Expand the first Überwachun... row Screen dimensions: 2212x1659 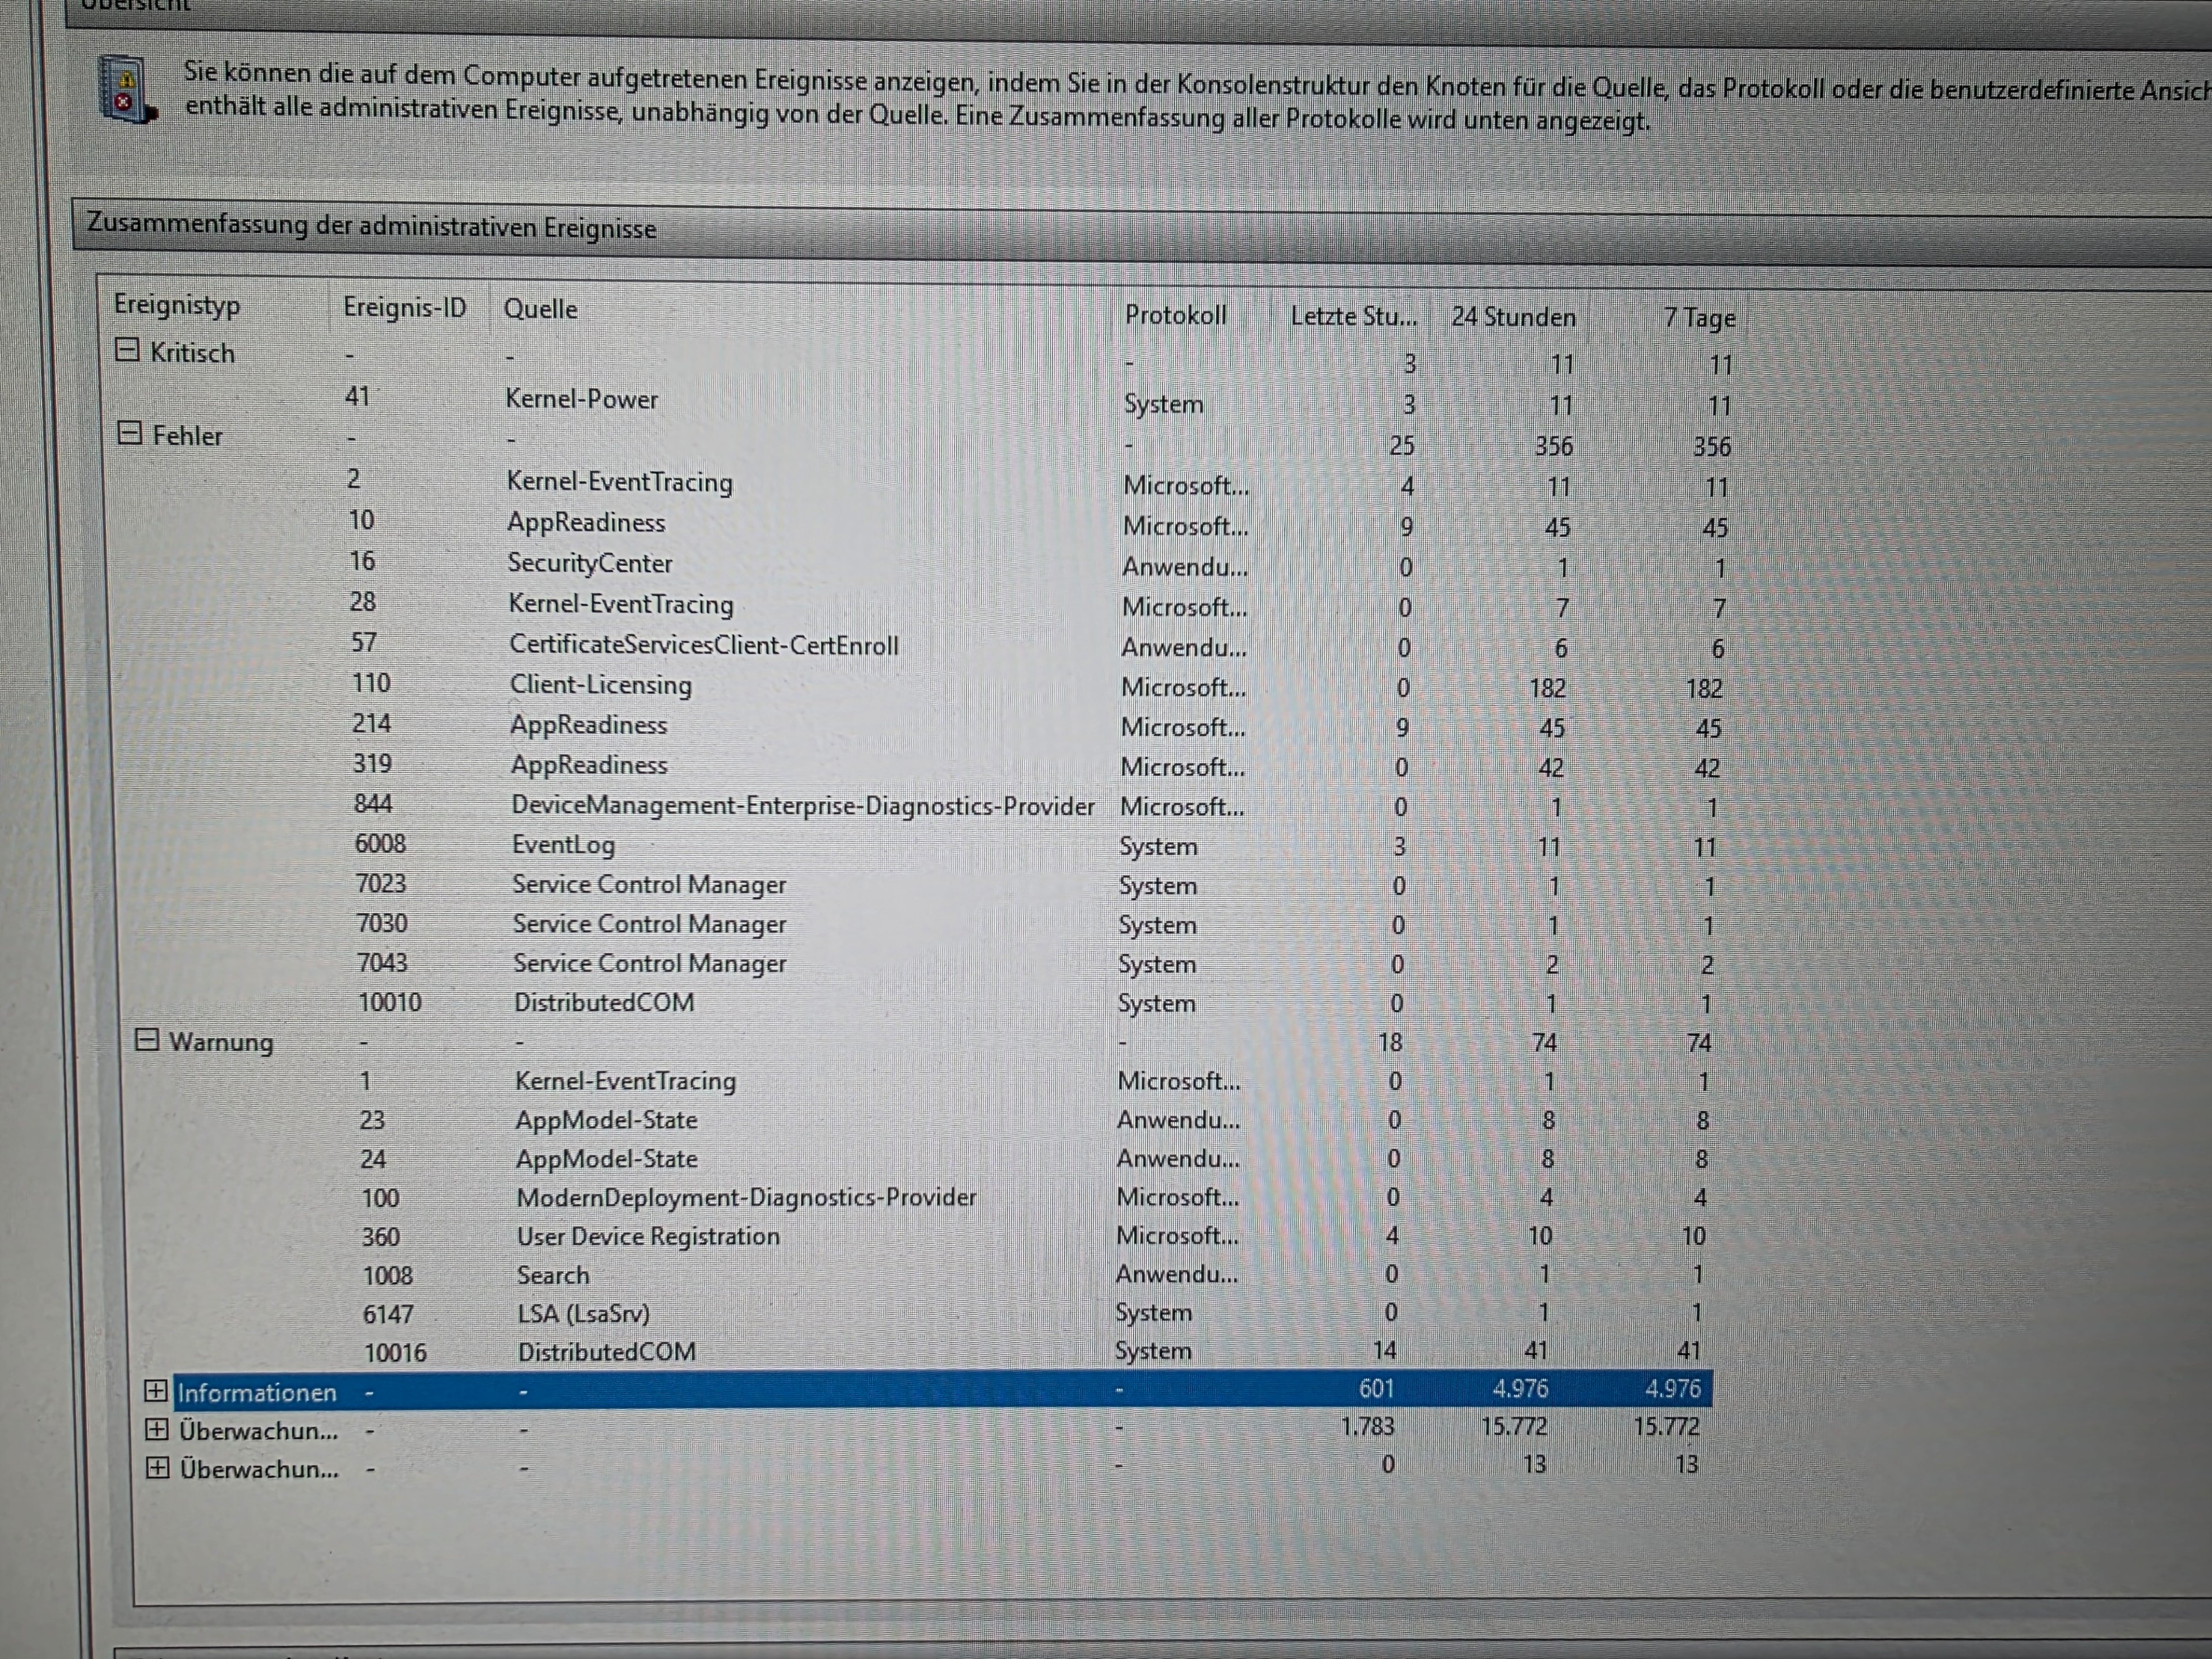point(157,1430)
